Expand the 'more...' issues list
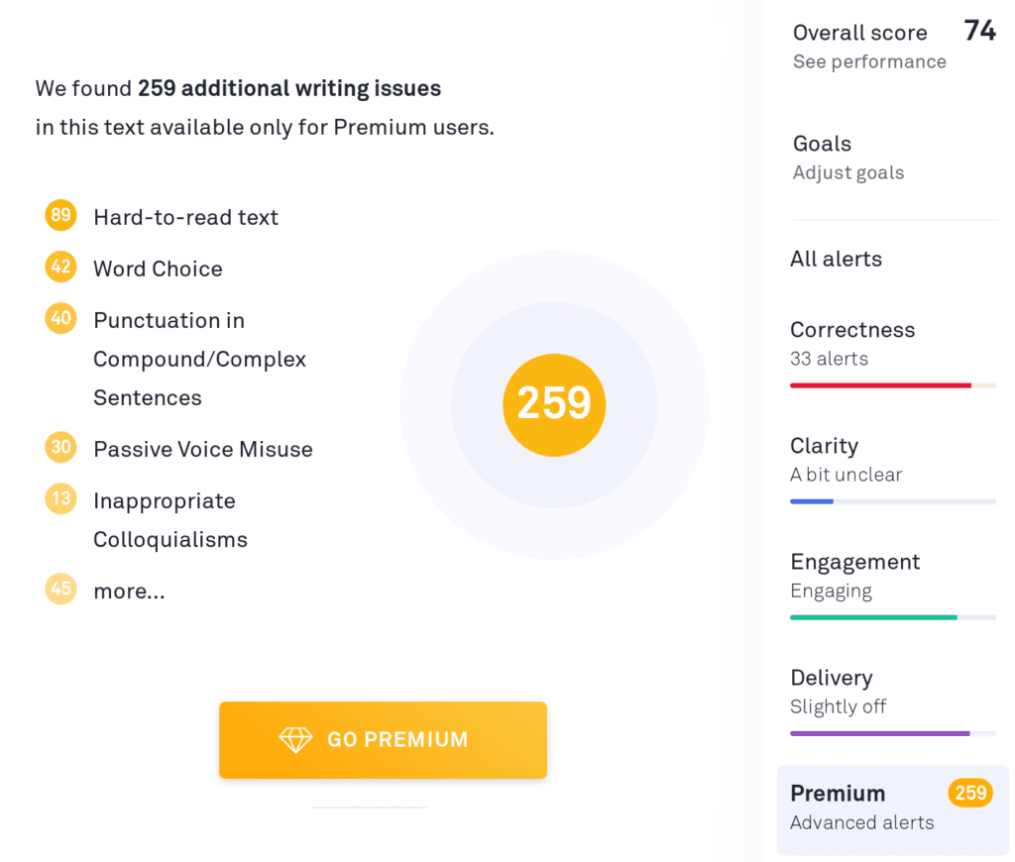1015x862 pixels. pyautogui.click(x=129, y=592)
